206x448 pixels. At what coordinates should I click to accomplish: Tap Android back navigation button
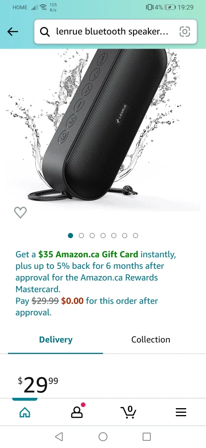pos(59,437)
